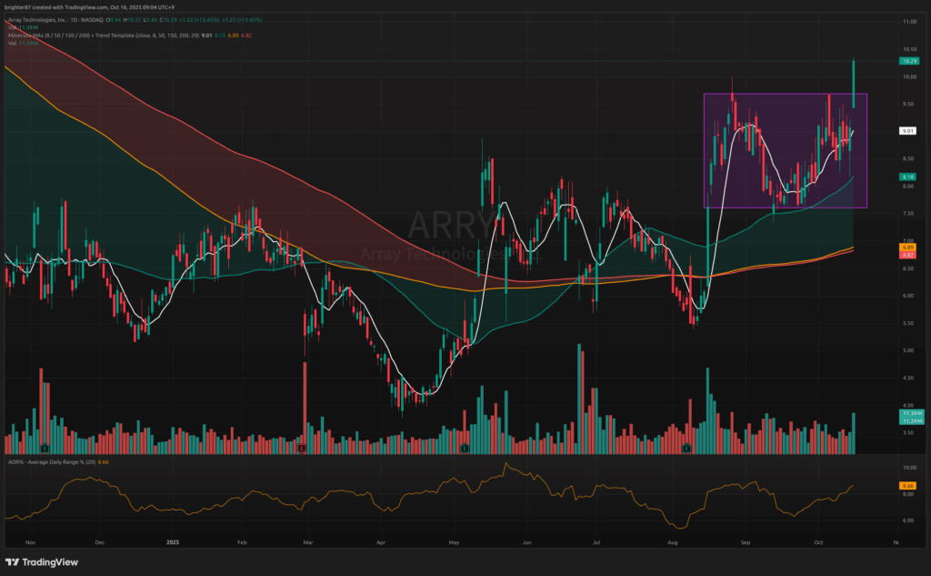Open the earnings marker near March

(302, 448)
